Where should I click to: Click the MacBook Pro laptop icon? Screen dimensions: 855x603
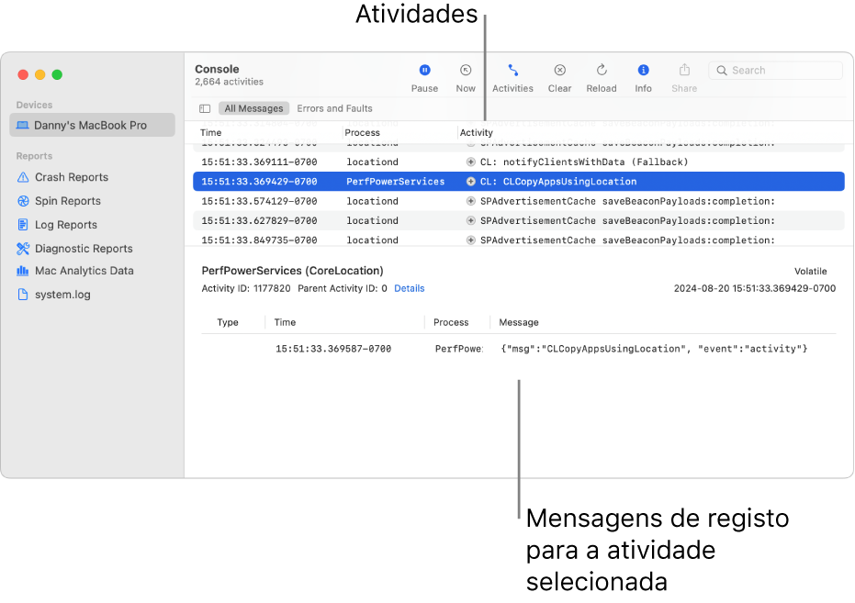23,126
